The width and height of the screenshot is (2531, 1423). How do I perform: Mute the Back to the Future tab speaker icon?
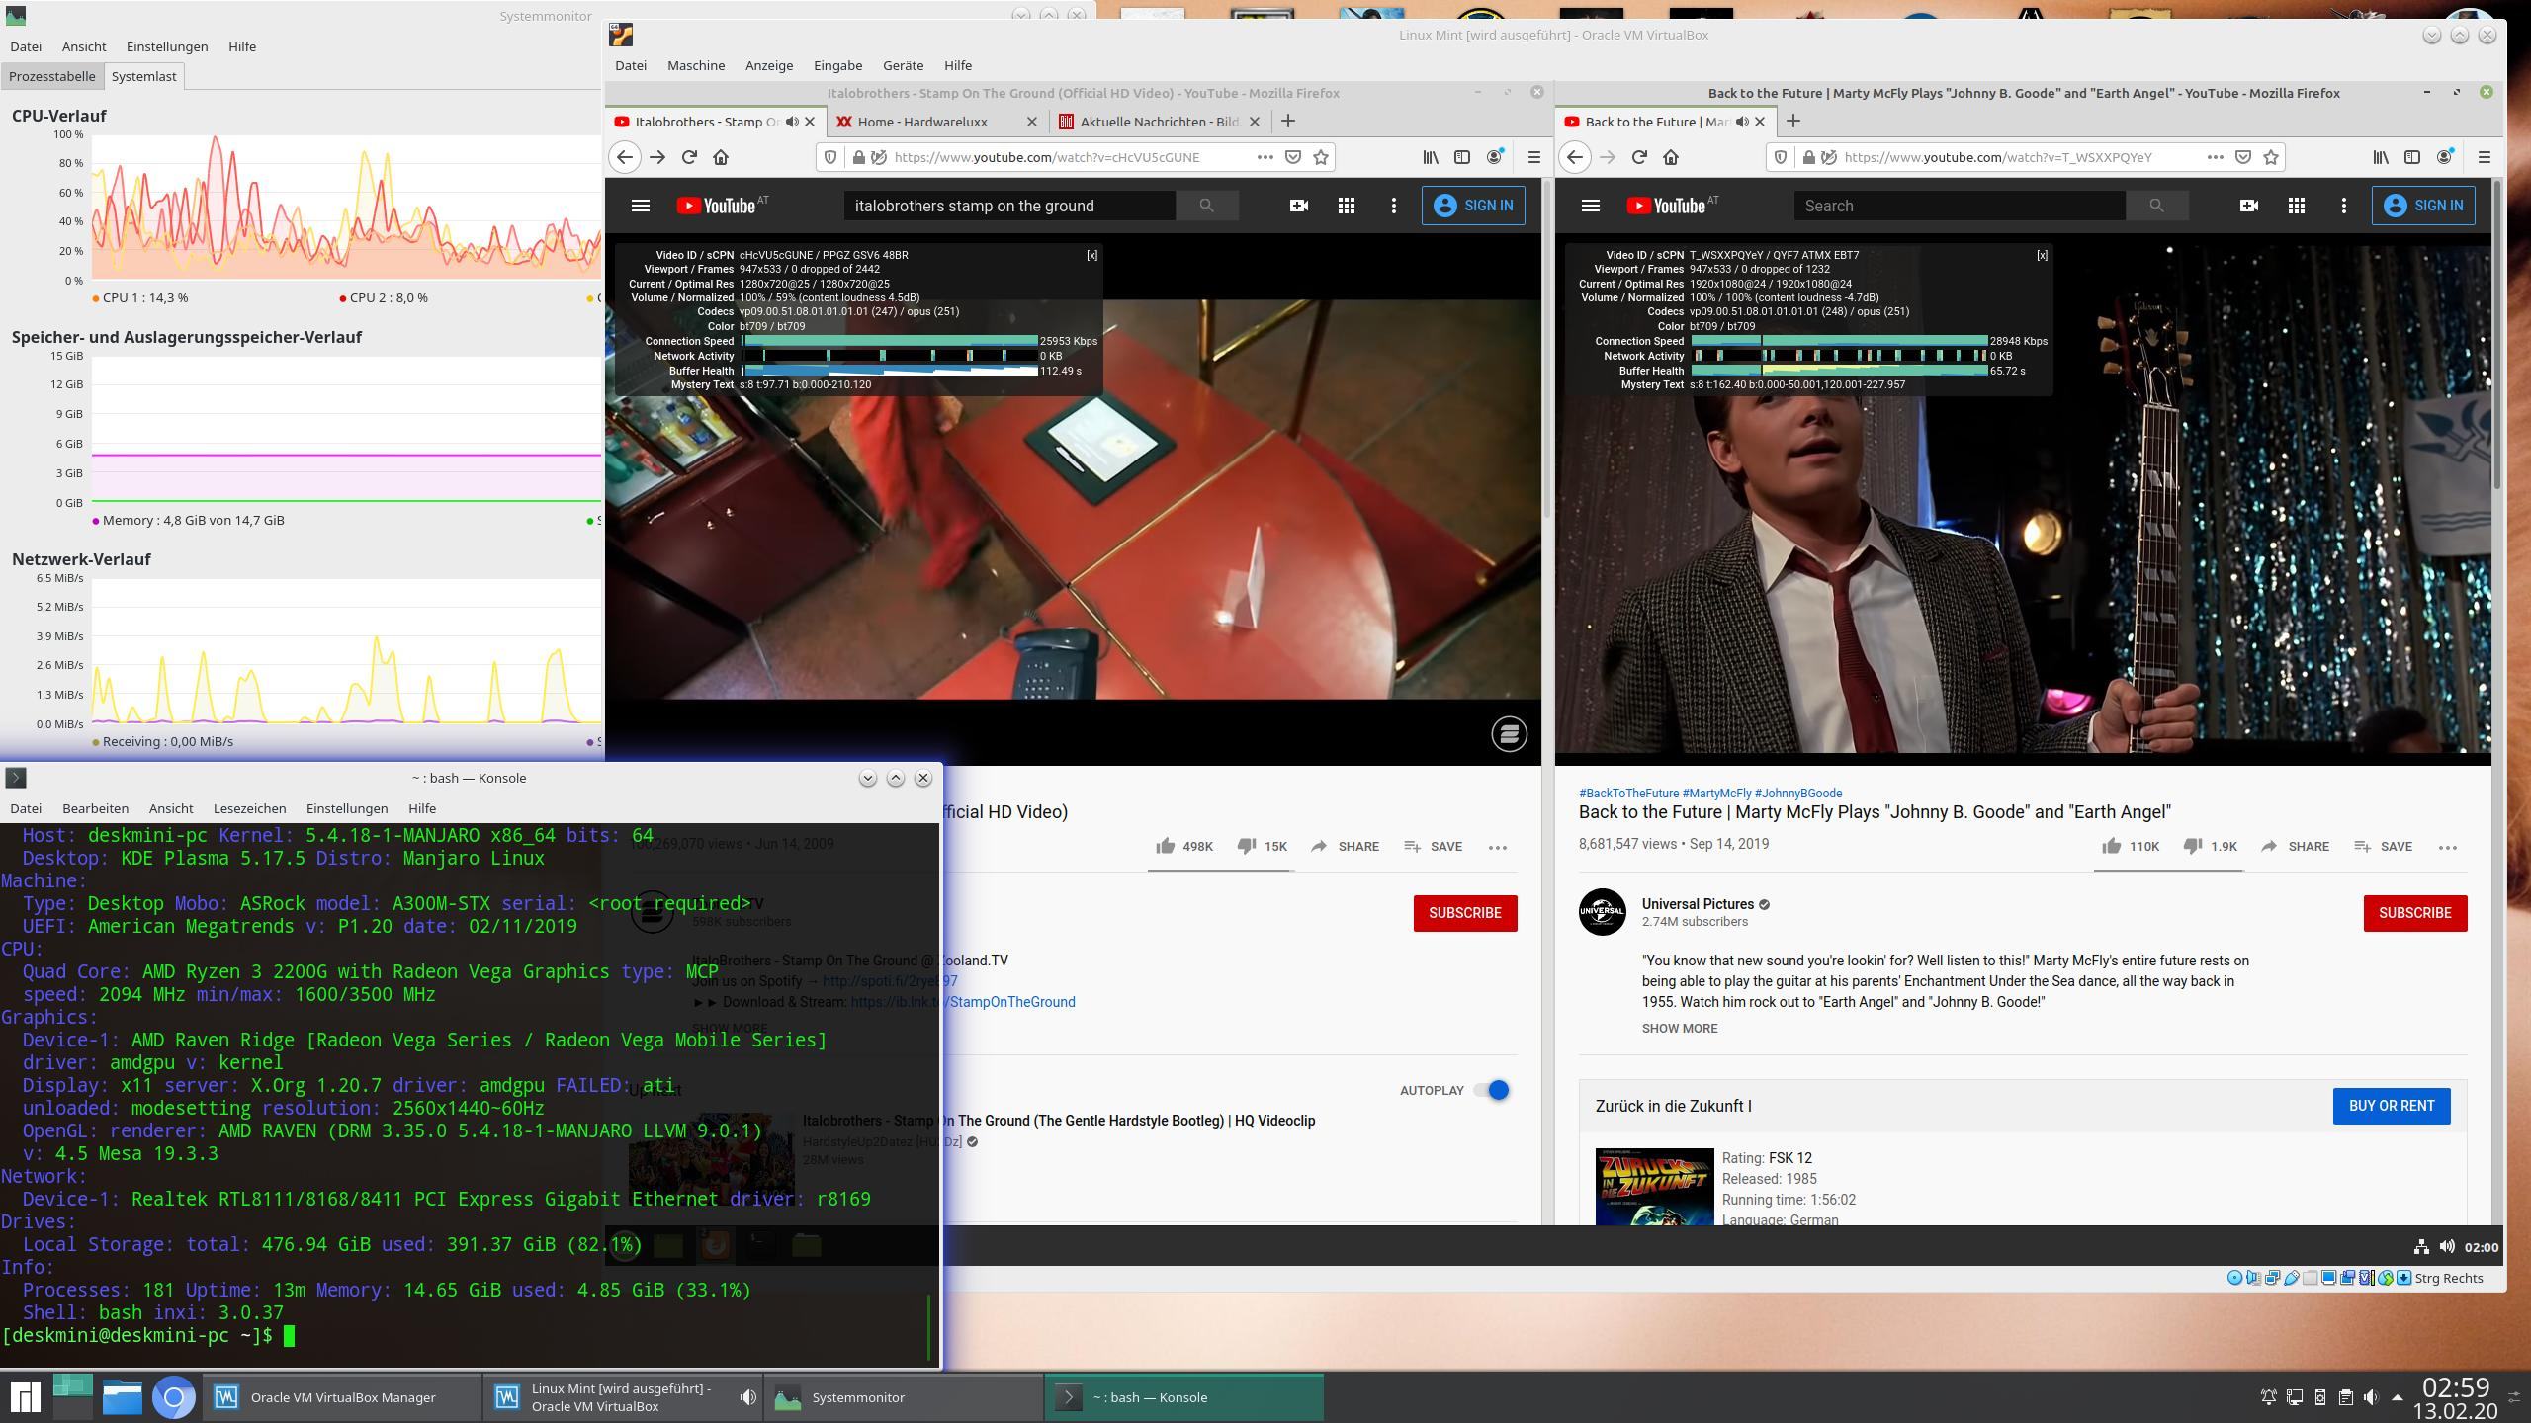coord(1742,122)
